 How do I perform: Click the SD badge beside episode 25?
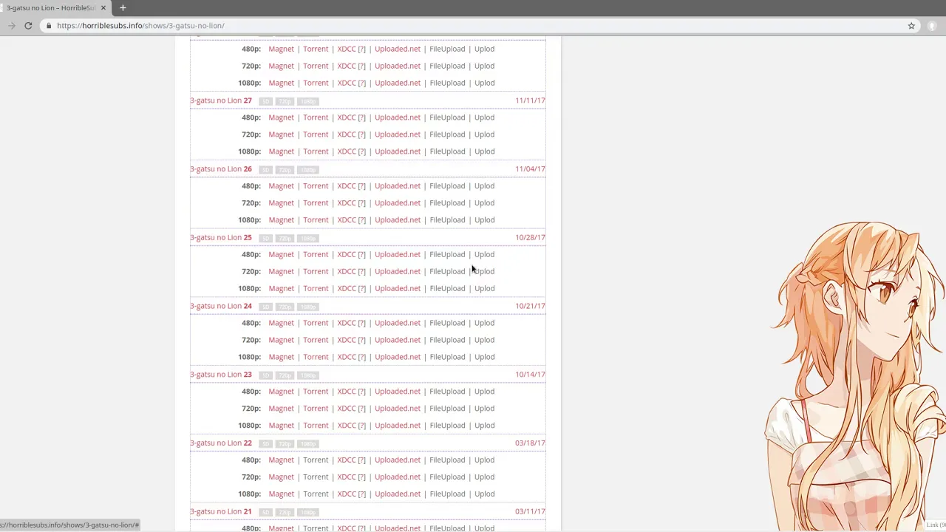(x=265, y=239)
